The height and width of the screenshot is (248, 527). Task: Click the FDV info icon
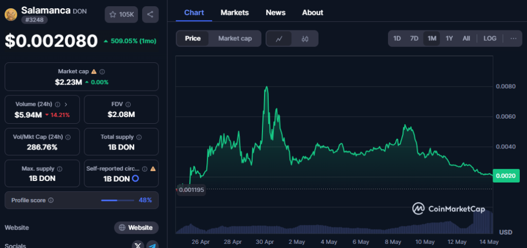(x=128, y=104)
